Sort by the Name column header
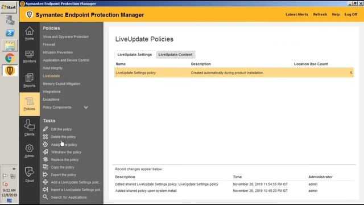 tap(121, 64)
